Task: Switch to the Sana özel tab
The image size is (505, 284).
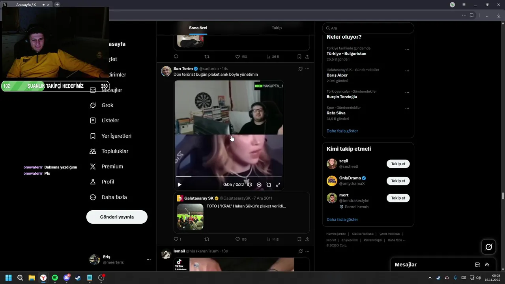Action: click(x=198, y=28)
